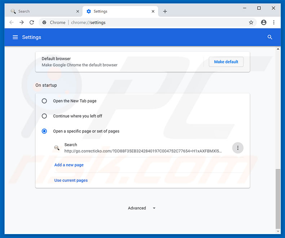Screen dimensions: 285x238
Task: Select Open a specific page or set of pages
Action: tap(44, 131)
